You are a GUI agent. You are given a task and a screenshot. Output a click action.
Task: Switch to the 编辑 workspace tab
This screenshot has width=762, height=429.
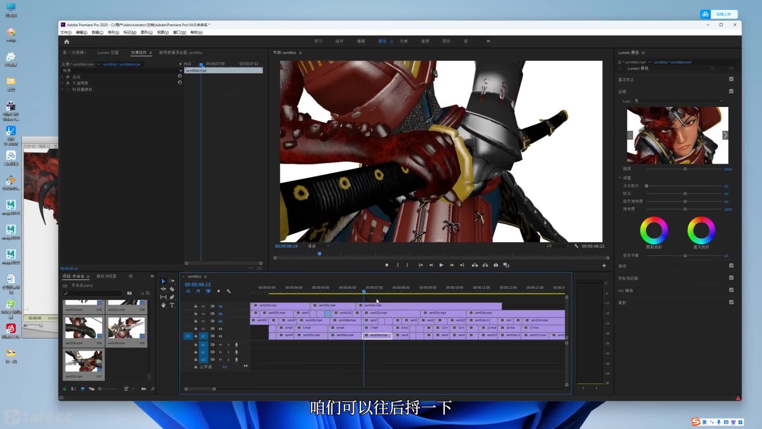pos(361,41)
